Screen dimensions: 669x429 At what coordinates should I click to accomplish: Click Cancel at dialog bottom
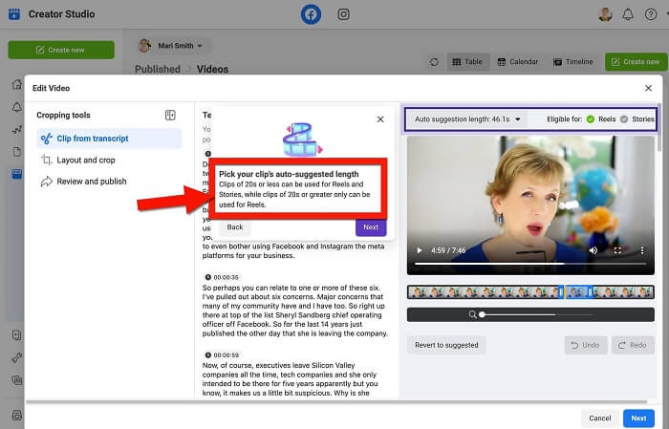[x=600, y=418]
